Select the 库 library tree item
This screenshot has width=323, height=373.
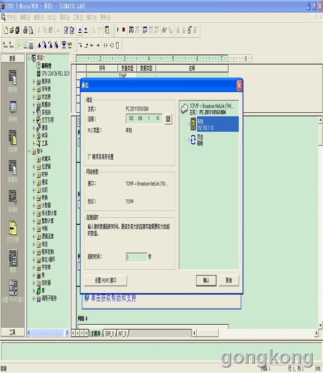43,290
